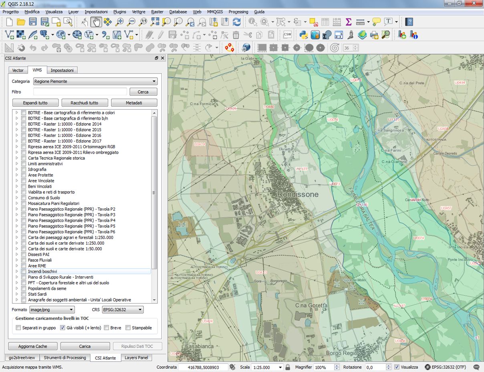Image resolution: width=484 pixels, height=372 pixels.
Task: Click the Refresh map icon
Action: [237, 22]
